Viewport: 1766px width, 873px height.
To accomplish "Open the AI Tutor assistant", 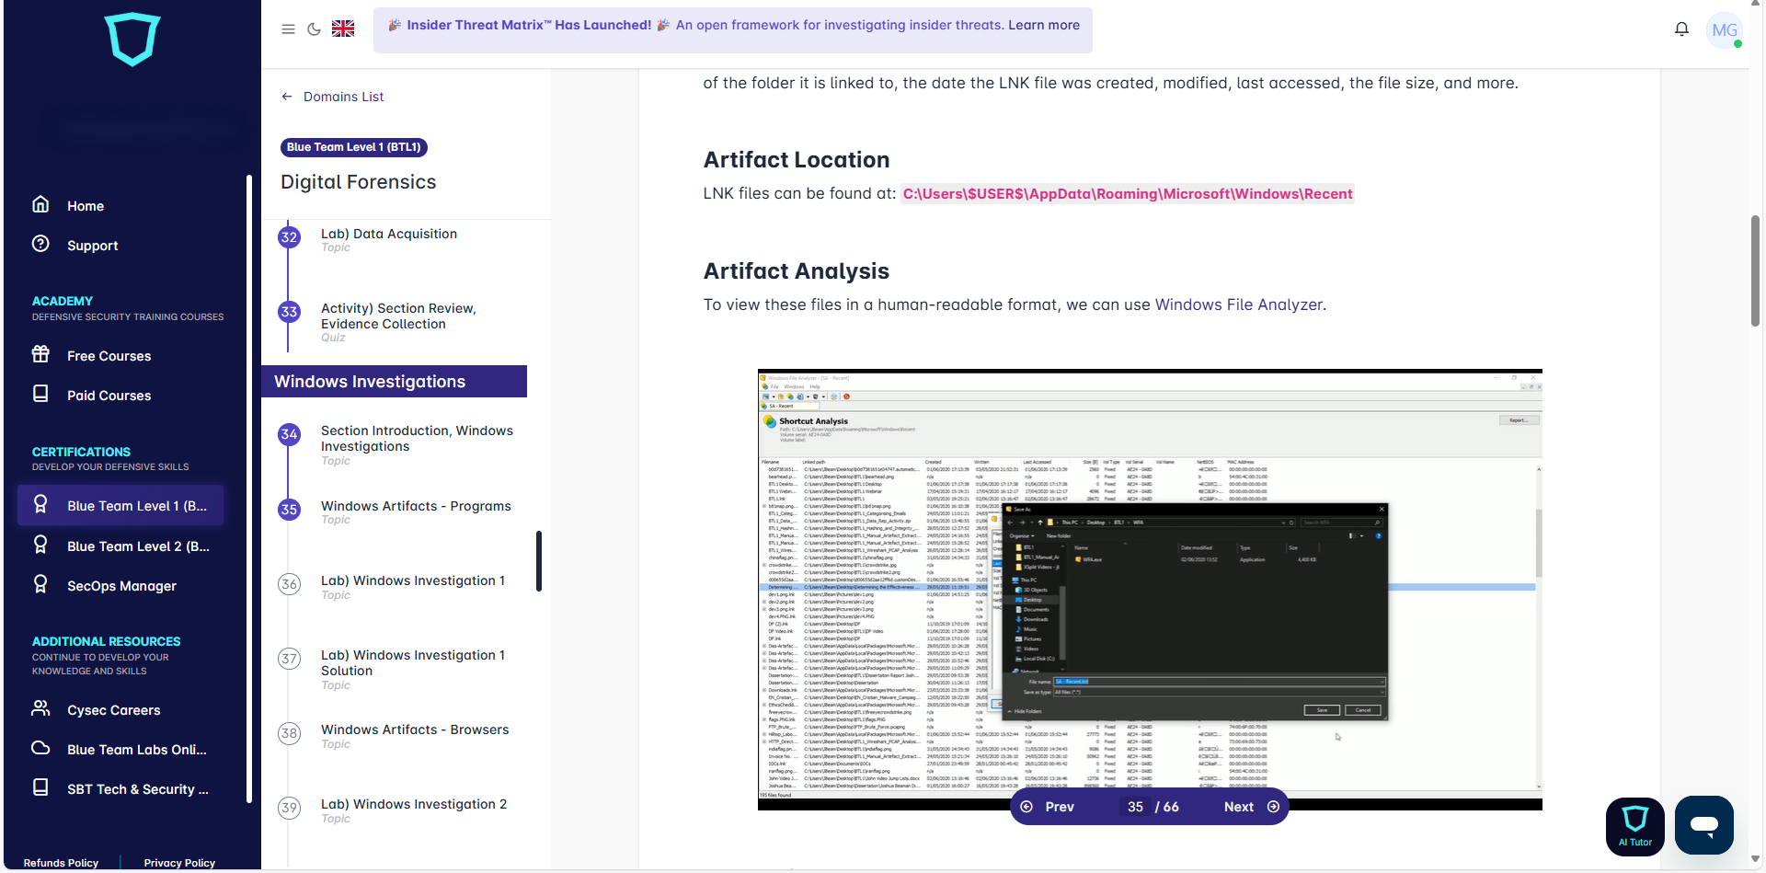I will [1635, 826].
